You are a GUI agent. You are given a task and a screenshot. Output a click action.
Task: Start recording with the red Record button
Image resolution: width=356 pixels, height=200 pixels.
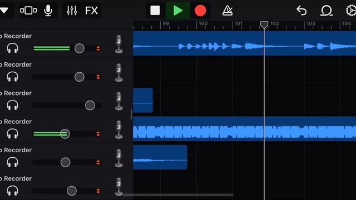point(200,11)
